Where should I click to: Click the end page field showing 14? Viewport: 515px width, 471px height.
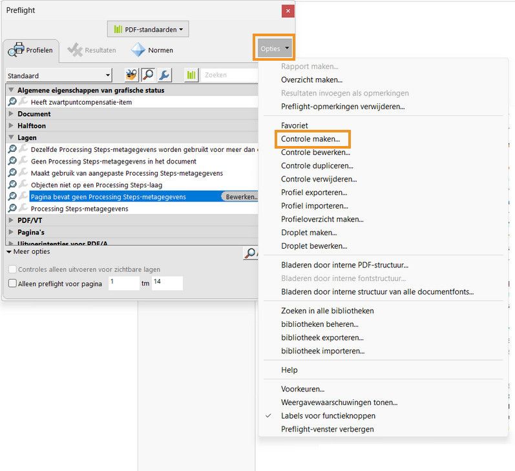tap(167, 283)
